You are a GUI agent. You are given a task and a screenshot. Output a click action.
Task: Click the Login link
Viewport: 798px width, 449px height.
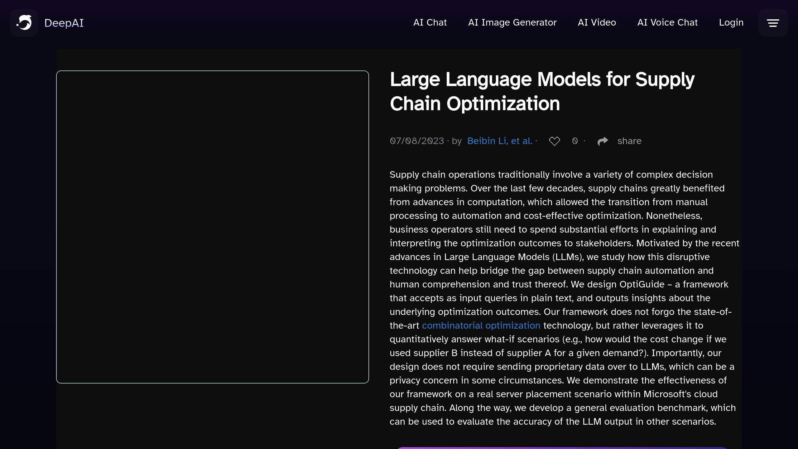click(731, 22)
